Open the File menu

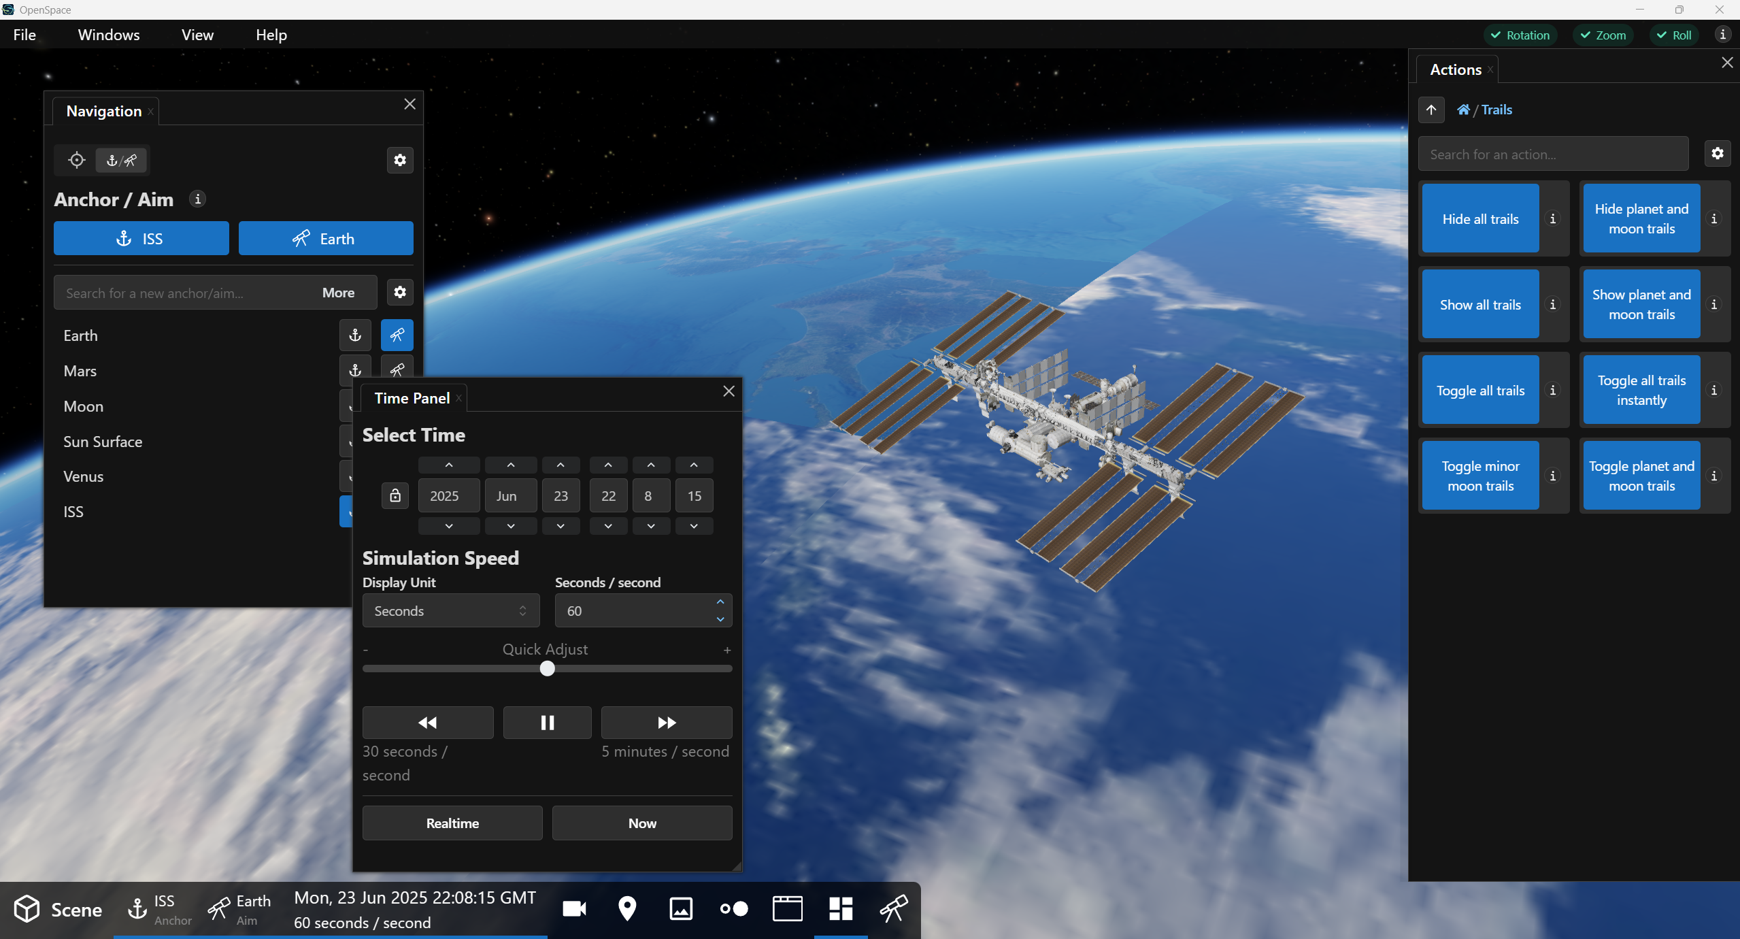tap(24, 35)
